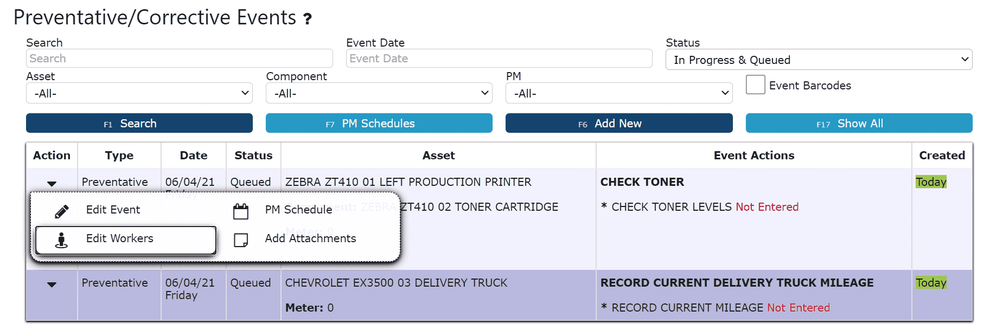990x330 pixels.
Task: Click the PM Schedules button
Action: click(x=379, y=123)
